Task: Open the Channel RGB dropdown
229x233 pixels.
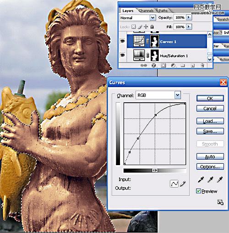Action: click(x=178, y=95)
